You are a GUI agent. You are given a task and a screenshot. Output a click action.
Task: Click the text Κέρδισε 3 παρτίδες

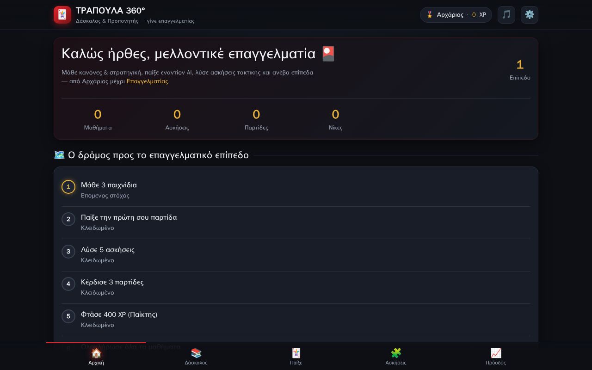pos(112,282)
